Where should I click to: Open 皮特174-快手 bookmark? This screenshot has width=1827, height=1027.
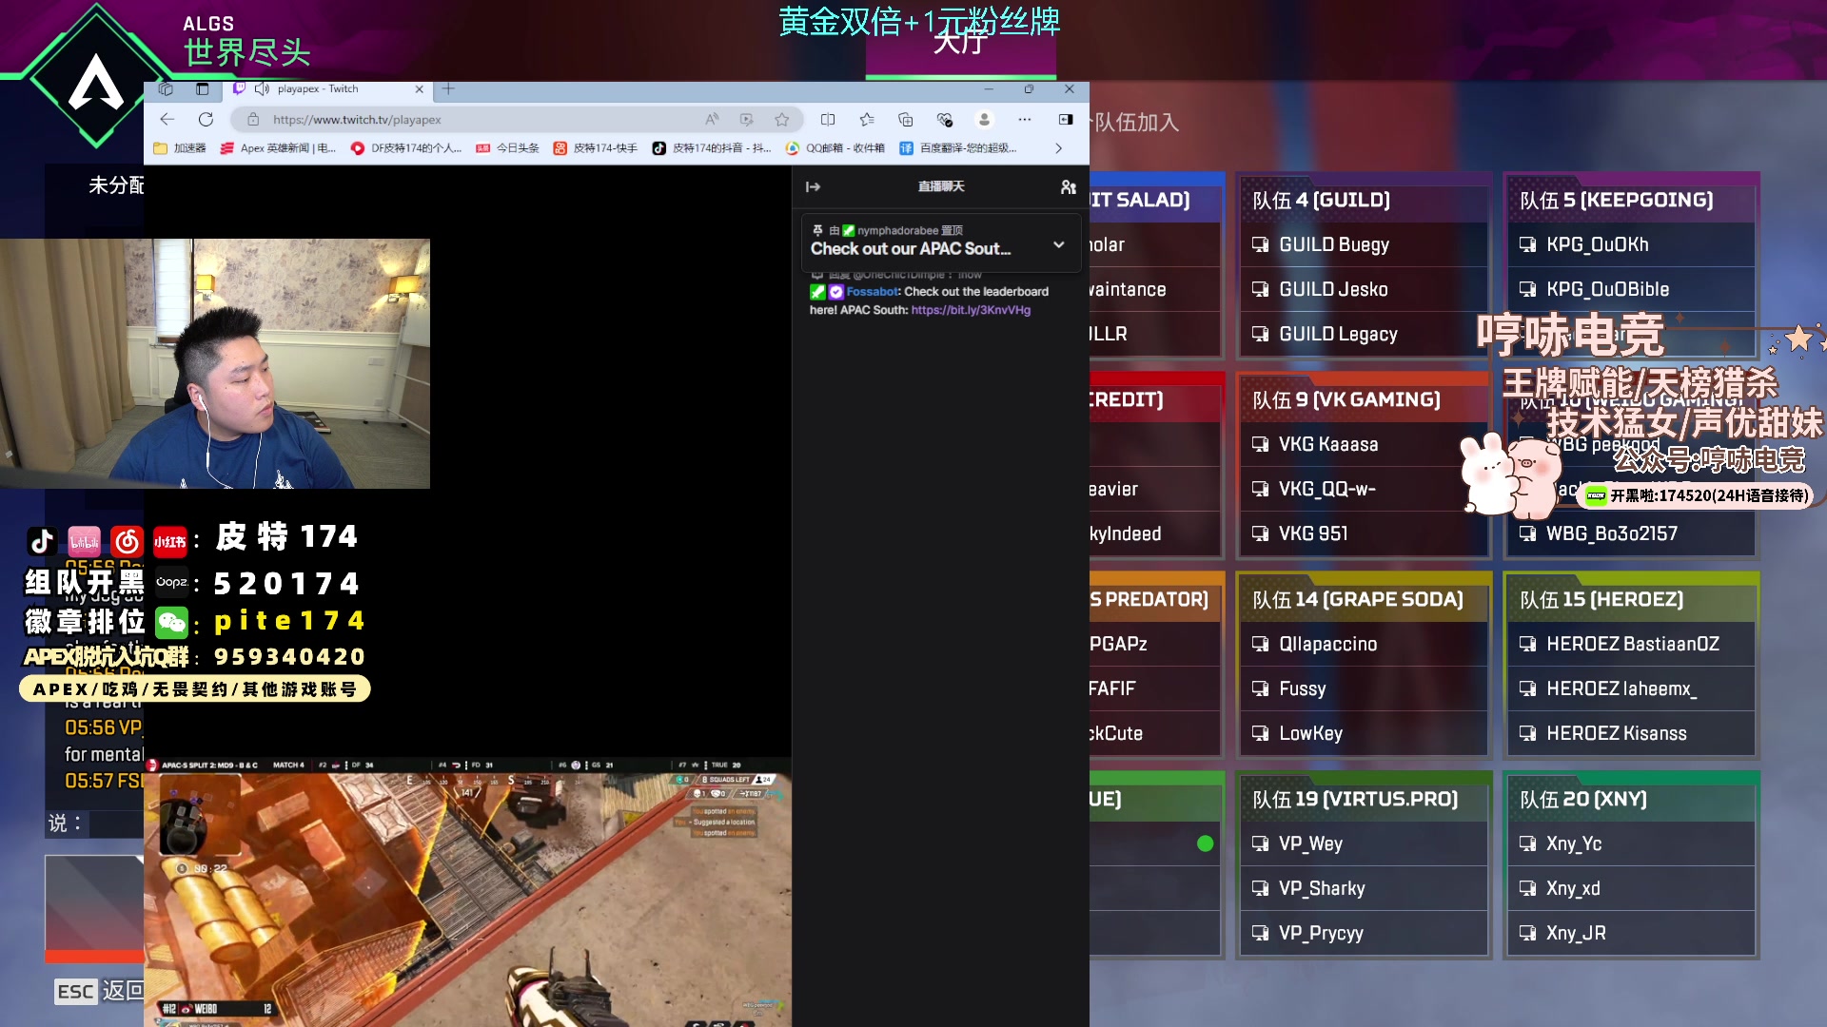click(596, 148)
